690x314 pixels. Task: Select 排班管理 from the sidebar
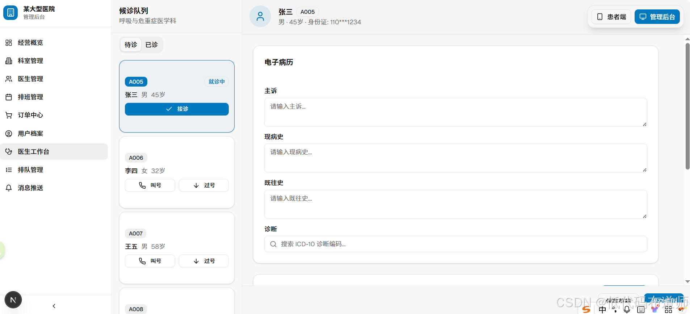click(x=54, y=97)
